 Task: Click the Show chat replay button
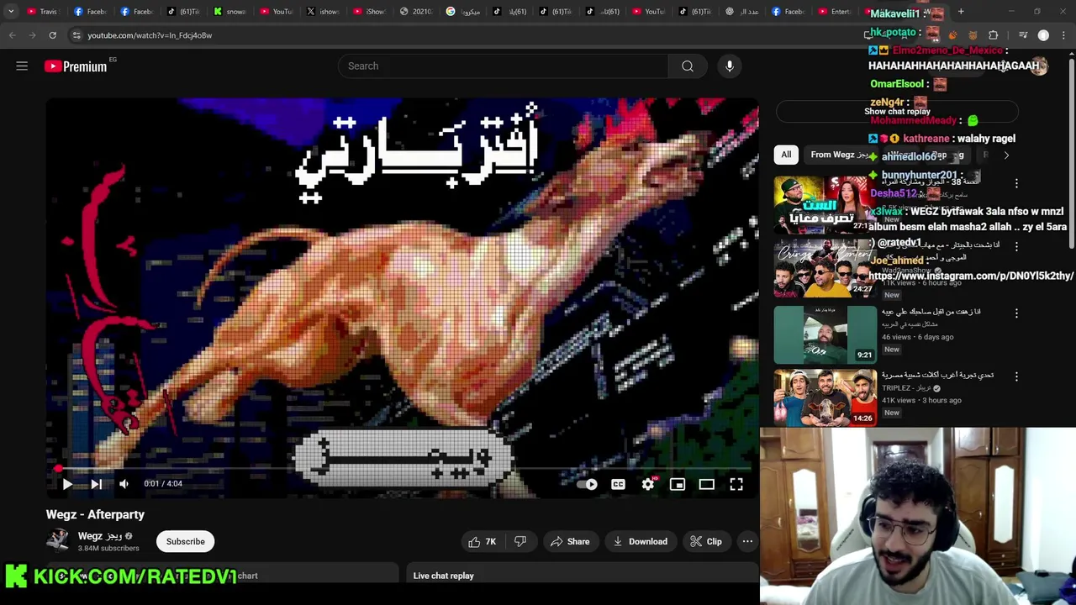[x=897, y=111]
